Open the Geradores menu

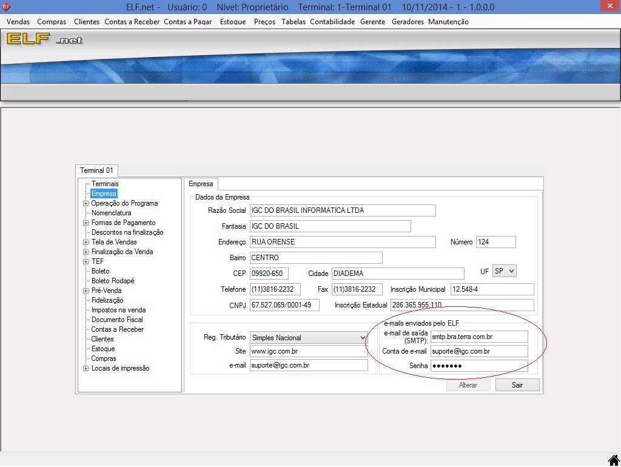tap(408, 22)
